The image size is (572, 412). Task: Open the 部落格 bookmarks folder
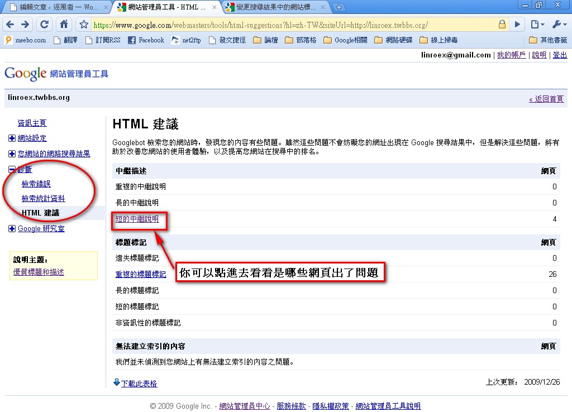[x=301, y=40]
